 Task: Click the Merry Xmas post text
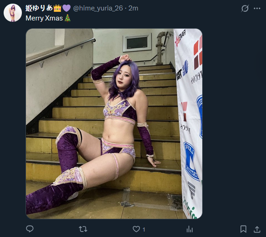[44, 18]
